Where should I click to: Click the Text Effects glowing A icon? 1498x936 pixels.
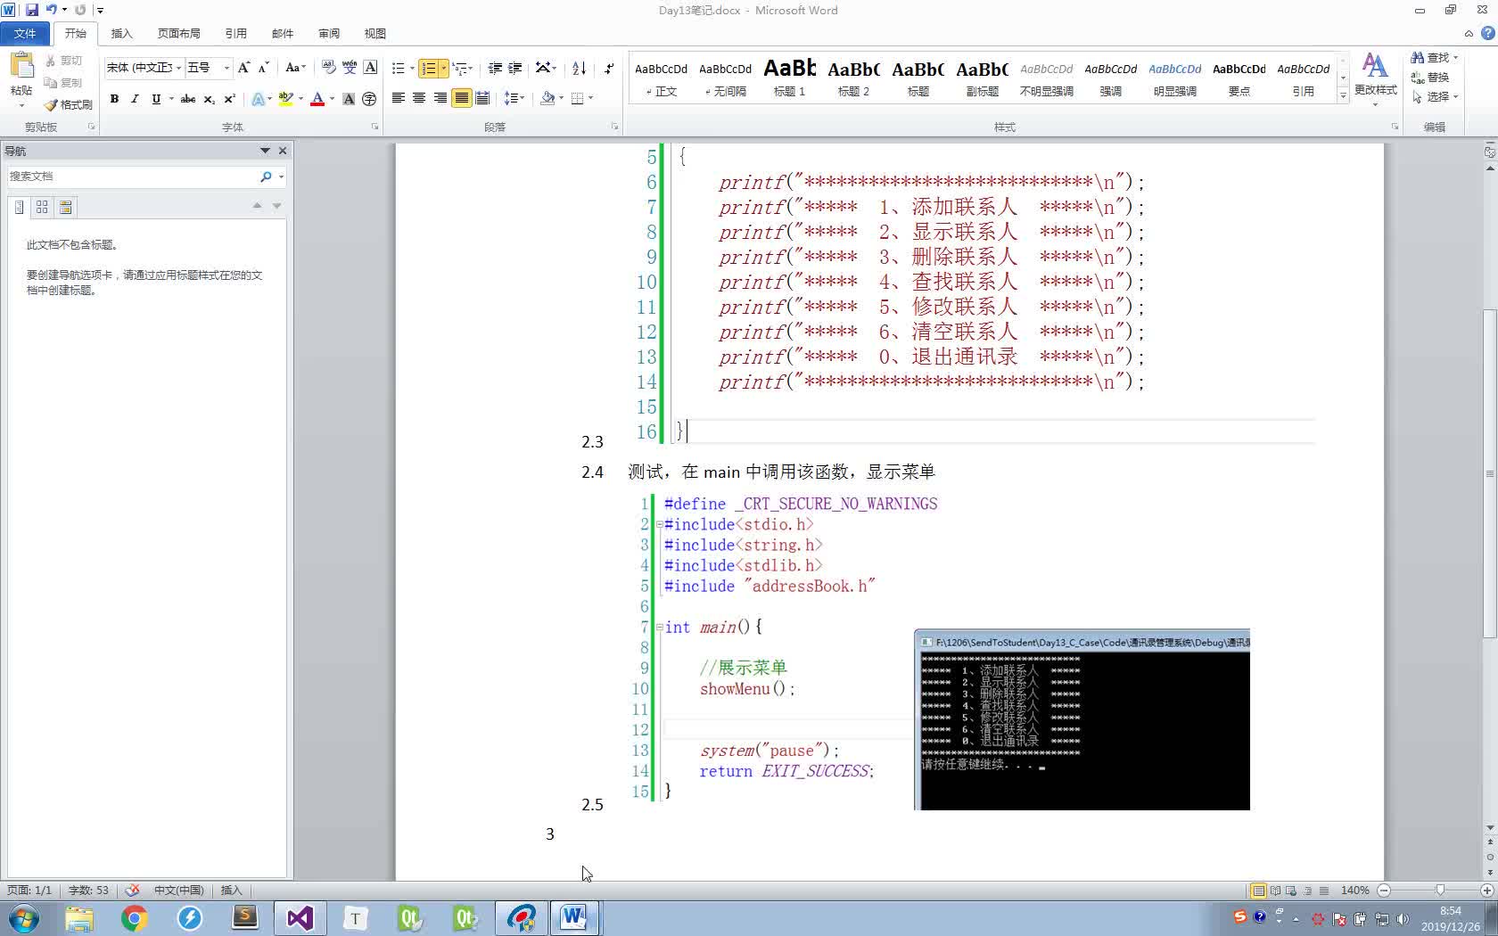click(x=258, y=98)
